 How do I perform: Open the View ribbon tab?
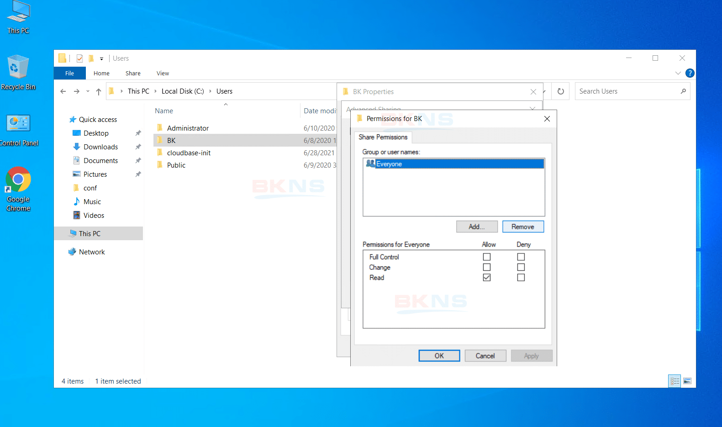coord(163,74)
